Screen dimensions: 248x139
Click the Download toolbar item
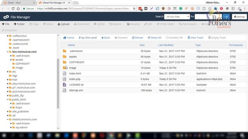click(x=81, y=24)
